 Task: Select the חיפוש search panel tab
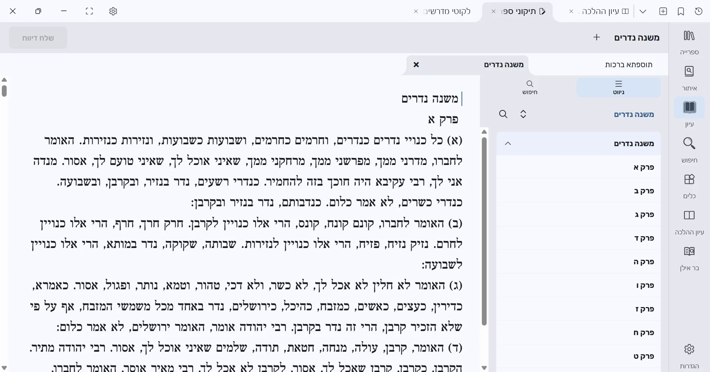click(x=530, y=87)
